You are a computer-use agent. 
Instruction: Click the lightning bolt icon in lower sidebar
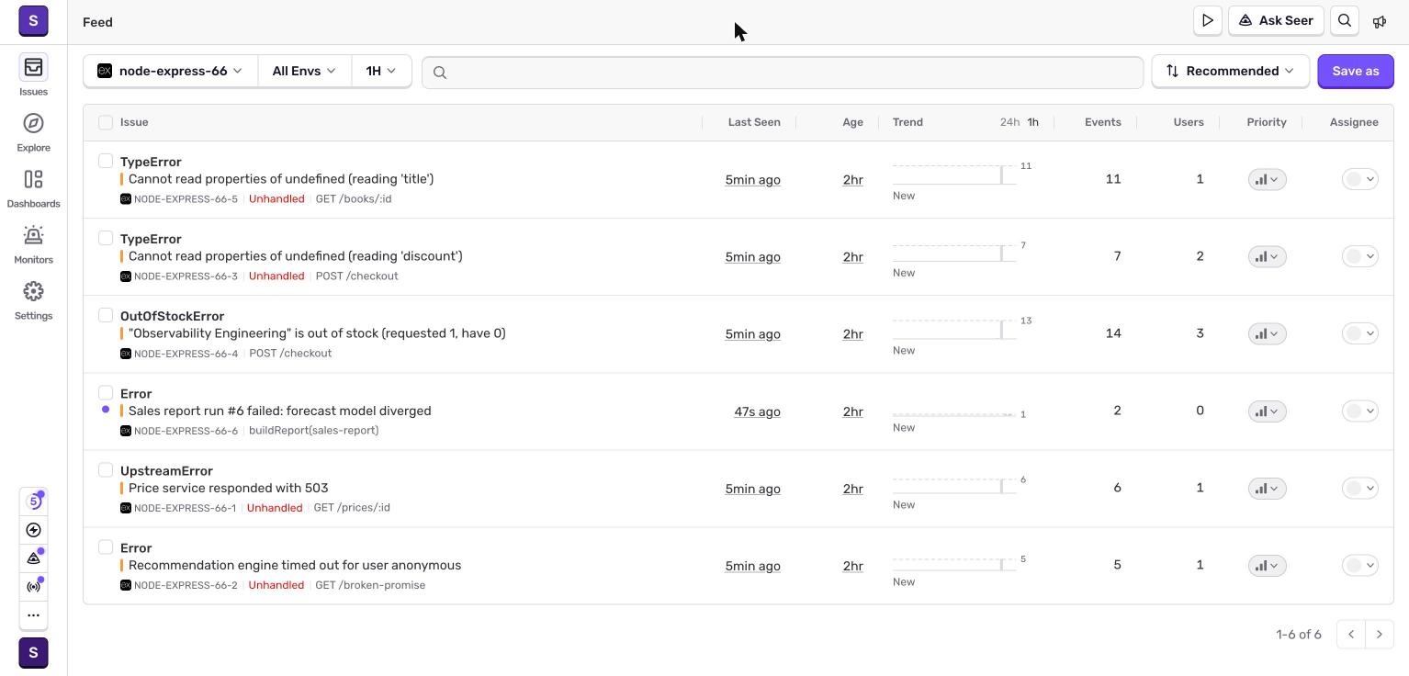click(33, 530)
